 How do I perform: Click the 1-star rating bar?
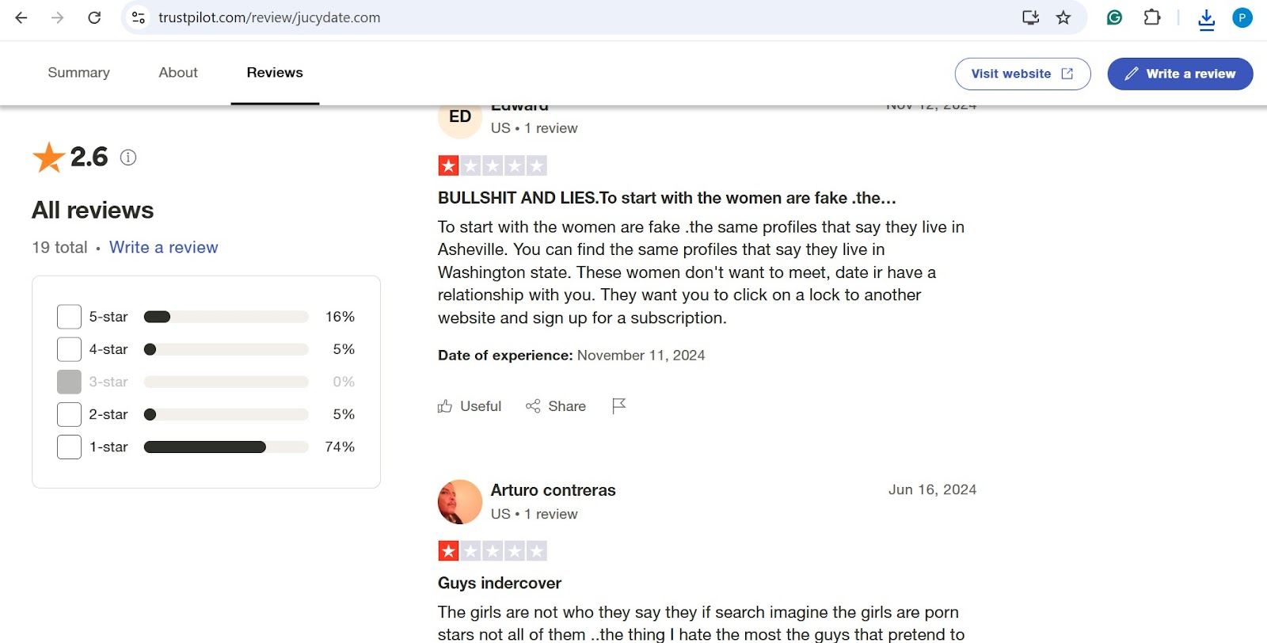point(226,447)
